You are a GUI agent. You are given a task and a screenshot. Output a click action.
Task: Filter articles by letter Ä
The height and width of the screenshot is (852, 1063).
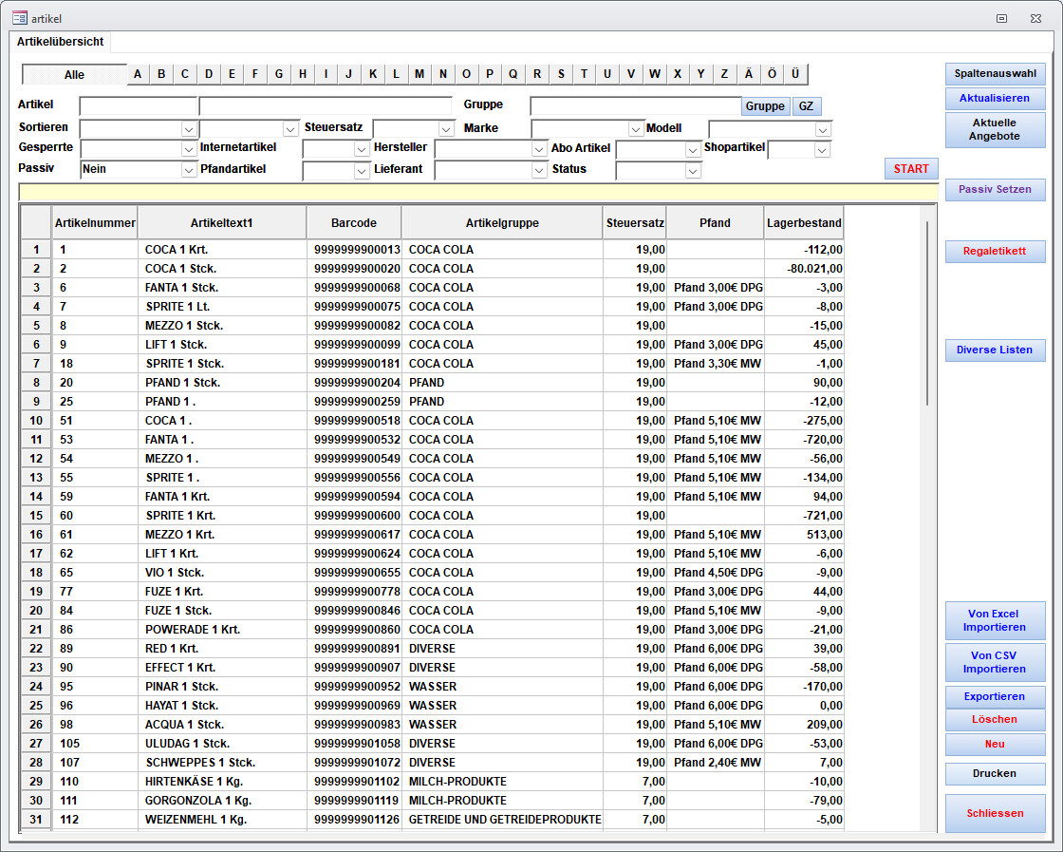pyautogui.click(x=749, y=74)
